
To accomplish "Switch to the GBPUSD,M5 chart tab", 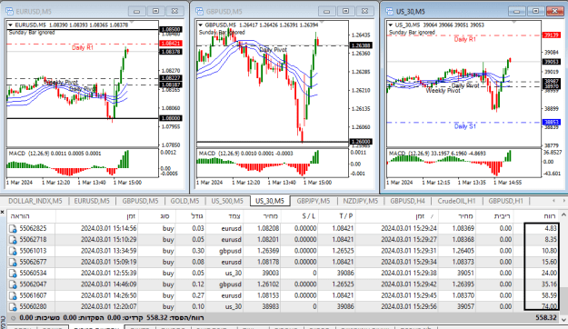I will click(140, 201).
